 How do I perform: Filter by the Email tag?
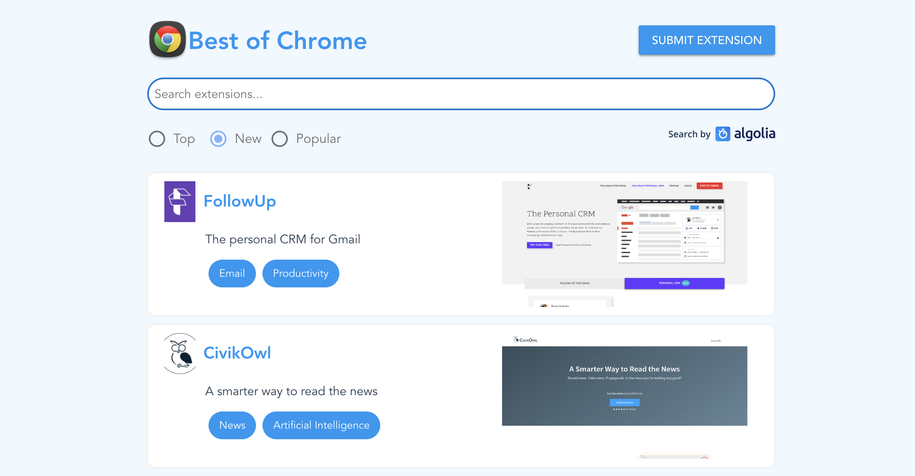(232, 273)
